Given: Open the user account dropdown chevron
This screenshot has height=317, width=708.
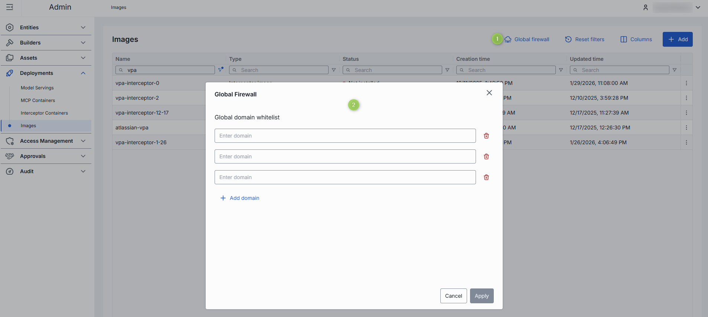Looking at the screenshot, I should (x=698, y=7).
